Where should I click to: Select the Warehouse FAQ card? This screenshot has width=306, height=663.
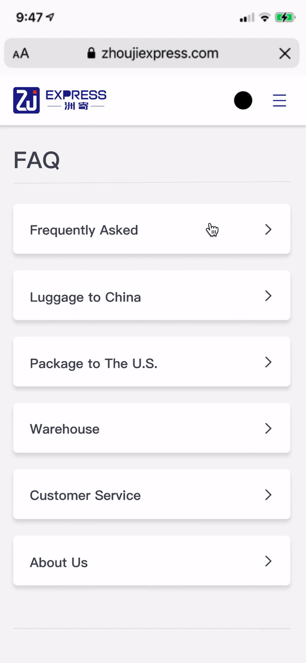pos(151,428)
